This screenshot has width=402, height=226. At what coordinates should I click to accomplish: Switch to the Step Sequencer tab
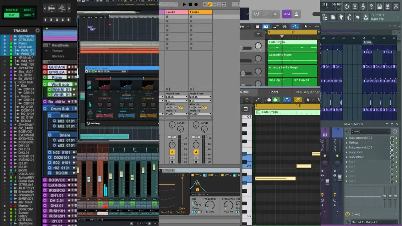tap(307, 92)
